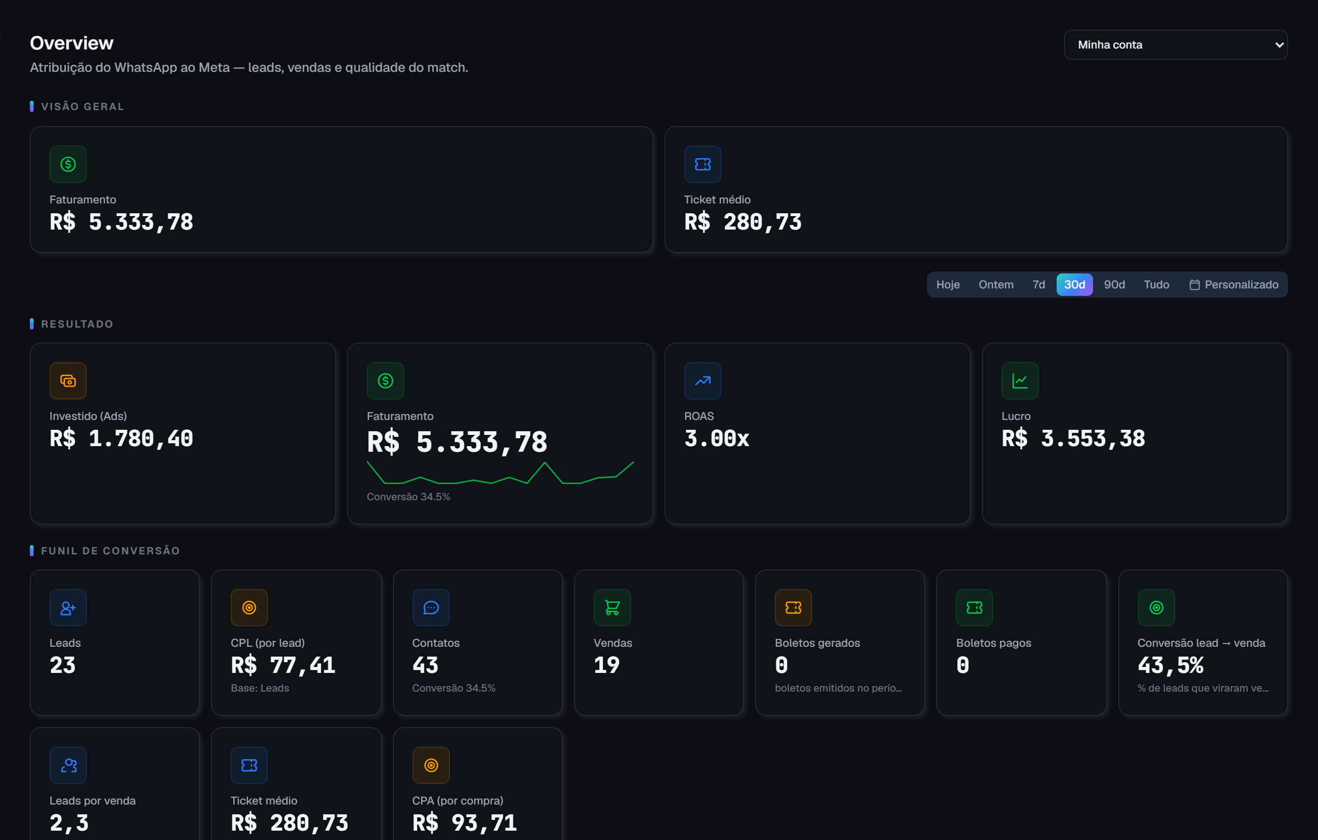Click the ticket icon on funnel Ticket médio card
The image size is (1318, 840).
(x=249, y=765)
